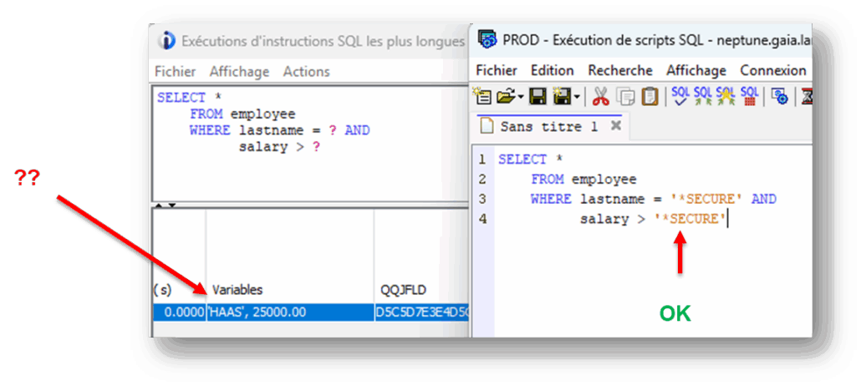Viewport: 861px width, 386px height.
Task: Open the Recherche menu
Action: (x=619, y=70)
